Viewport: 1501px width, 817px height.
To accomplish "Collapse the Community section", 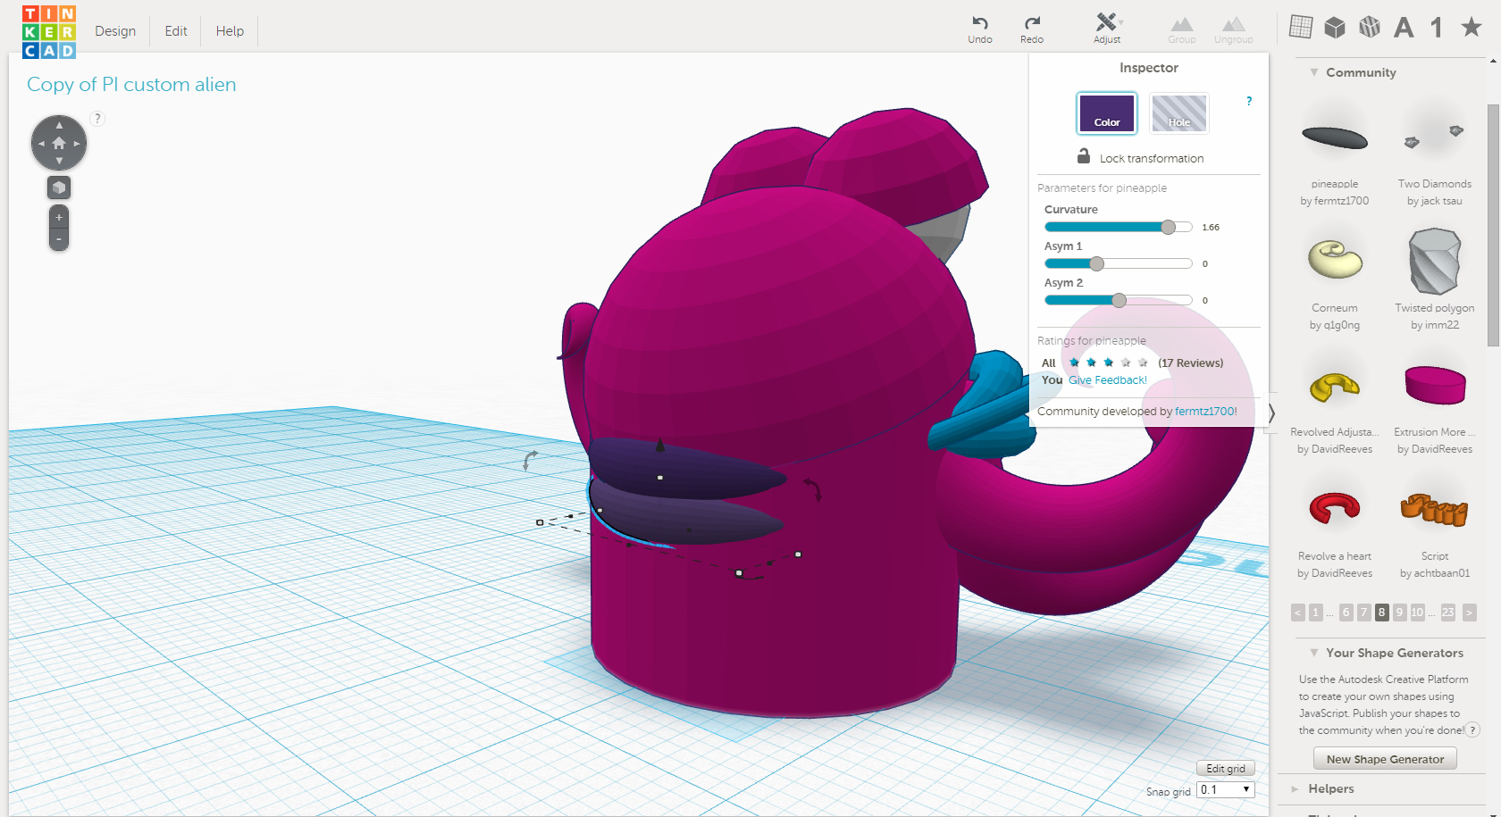I will 1314,72.
